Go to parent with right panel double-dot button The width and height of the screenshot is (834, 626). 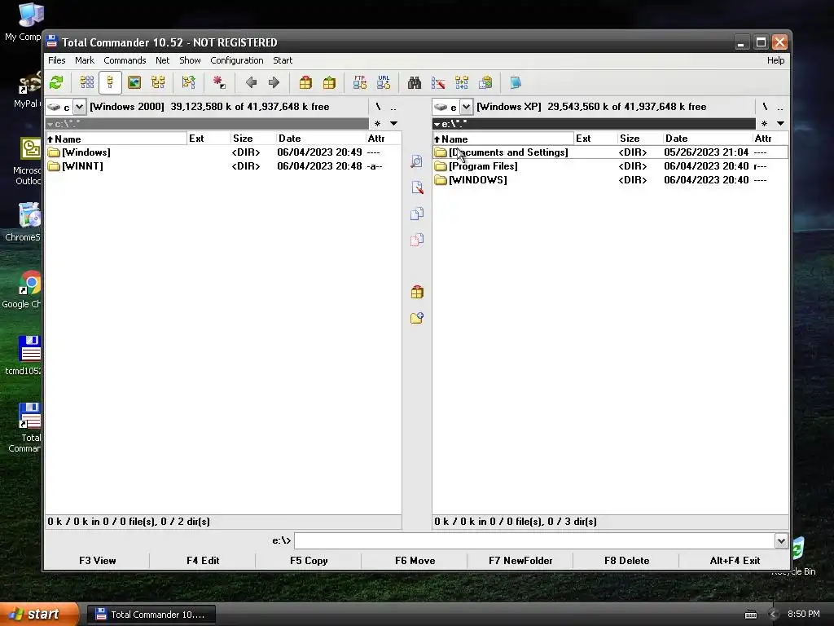[779, 107]
